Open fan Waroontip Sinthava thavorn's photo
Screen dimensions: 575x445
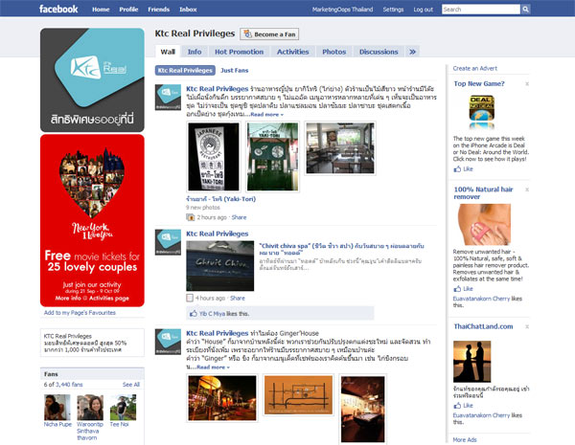click(90, 408)
